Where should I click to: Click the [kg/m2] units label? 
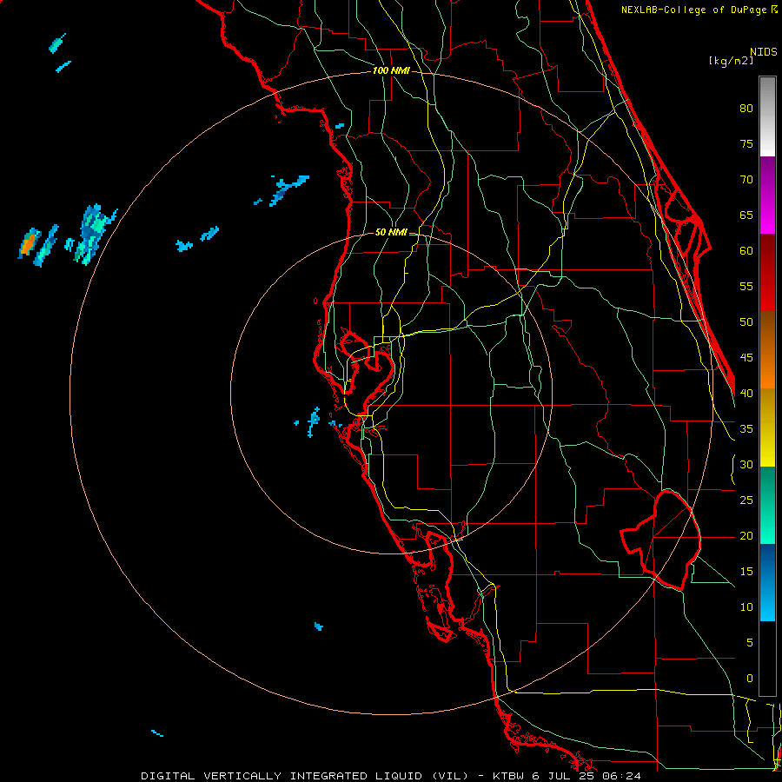pos(732,61)
